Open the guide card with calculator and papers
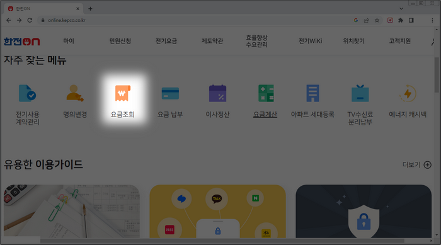Viewport: 441px width, 245px height. point(72,211)
